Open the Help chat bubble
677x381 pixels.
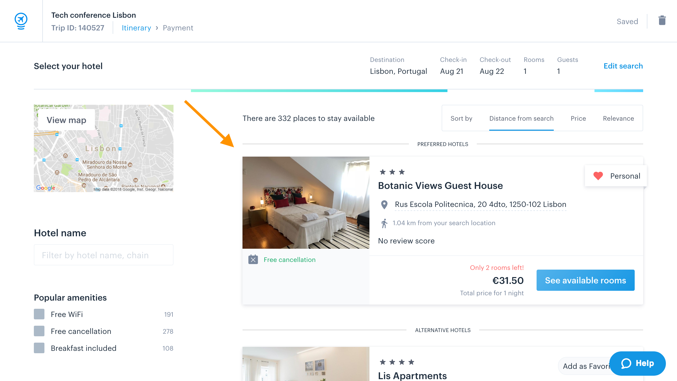(637, 363)
